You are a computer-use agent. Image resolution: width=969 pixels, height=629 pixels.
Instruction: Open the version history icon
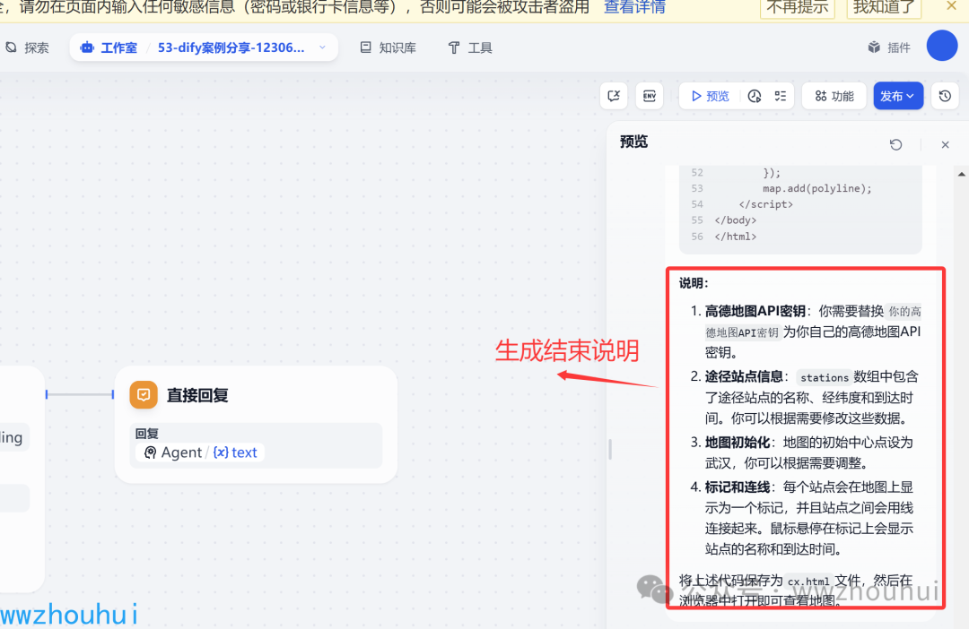tap(945, 96)
